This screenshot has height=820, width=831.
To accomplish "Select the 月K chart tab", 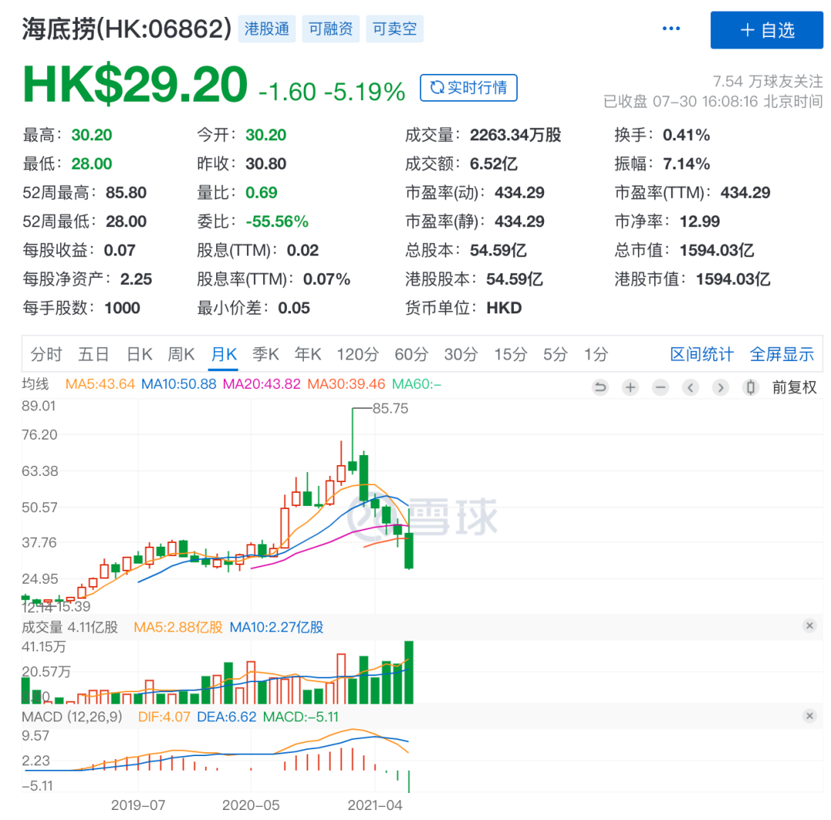I will point(224,353).
